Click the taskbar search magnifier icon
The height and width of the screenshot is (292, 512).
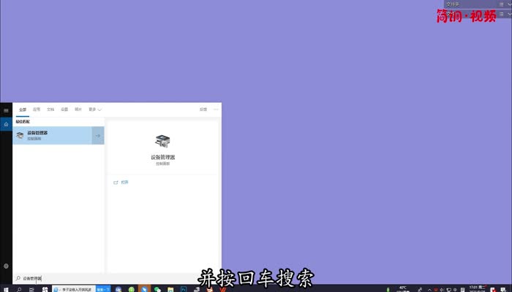click(x=18, y=290)
